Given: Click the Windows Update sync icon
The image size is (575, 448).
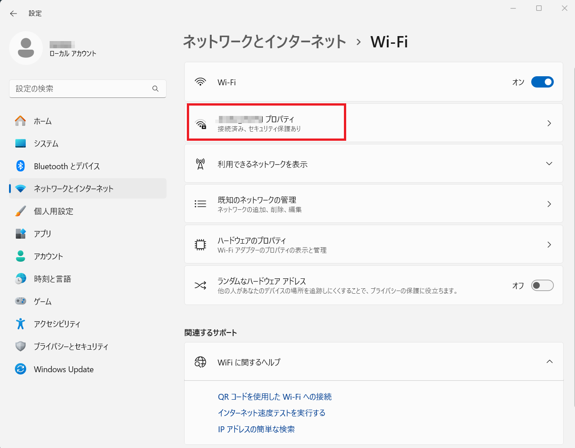Looking at the screenshot, I should (20, 369).
